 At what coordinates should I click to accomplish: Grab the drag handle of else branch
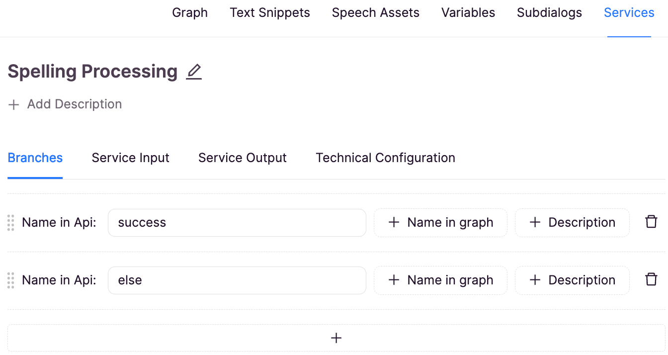point(11,280)
